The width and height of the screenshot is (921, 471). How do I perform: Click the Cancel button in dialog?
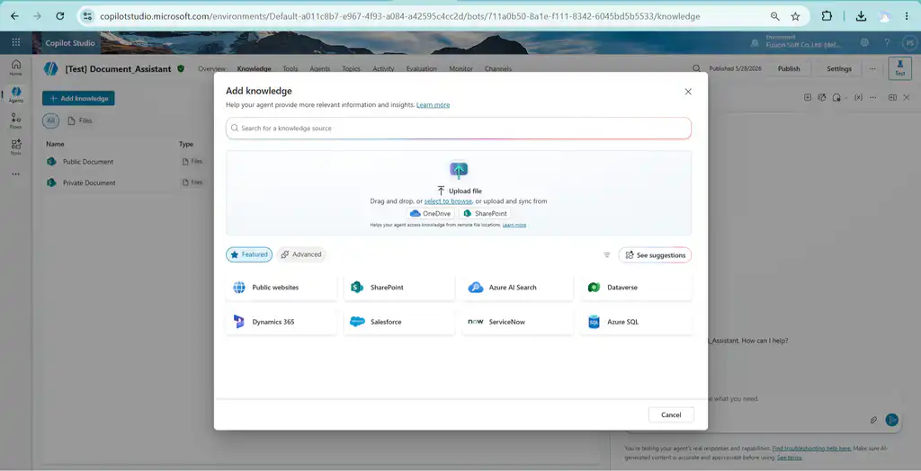pyautogui.click(x=671, y=414)
